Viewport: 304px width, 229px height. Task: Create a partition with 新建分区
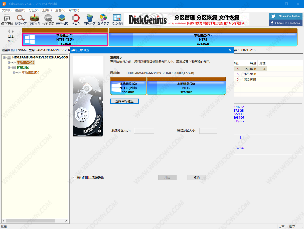click(x=62, y=20)
